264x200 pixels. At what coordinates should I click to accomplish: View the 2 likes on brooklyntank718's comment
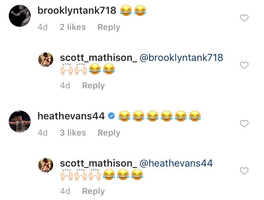73,27
